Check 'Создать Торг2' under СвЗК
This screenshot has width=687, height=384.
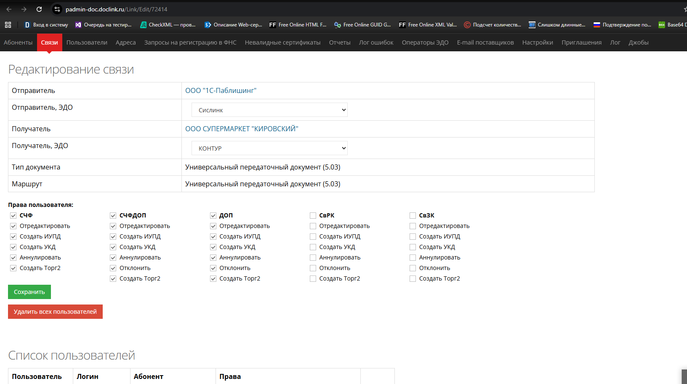[413, 279]
